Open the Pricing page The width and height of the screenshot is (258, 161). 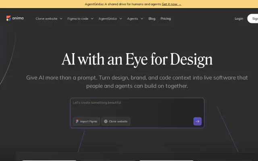click(x=166, y=19)
